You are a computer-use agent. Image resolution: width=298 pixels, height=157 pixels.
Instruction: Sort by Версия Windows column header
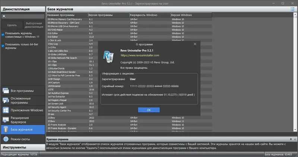pos(191,15)
